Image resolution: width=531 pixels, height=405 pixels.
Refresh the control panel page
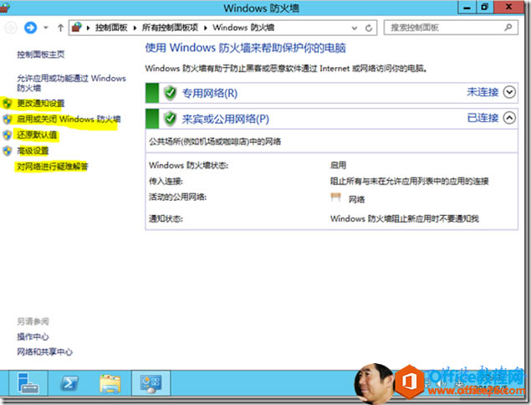coord(369,28)
